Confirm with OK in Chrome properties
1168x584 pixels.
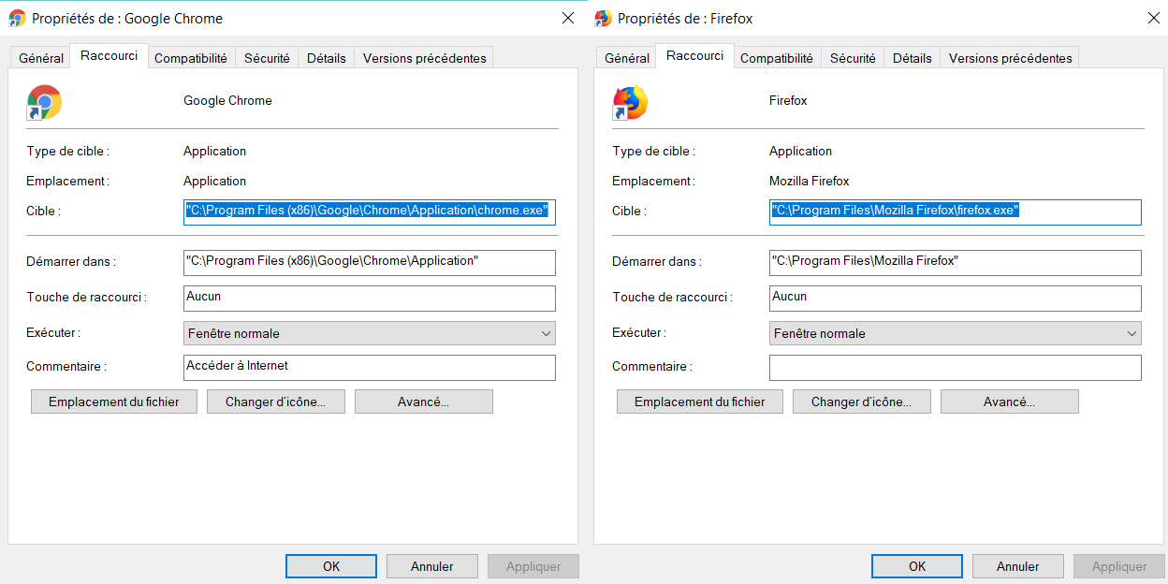(x=331, y=566)
